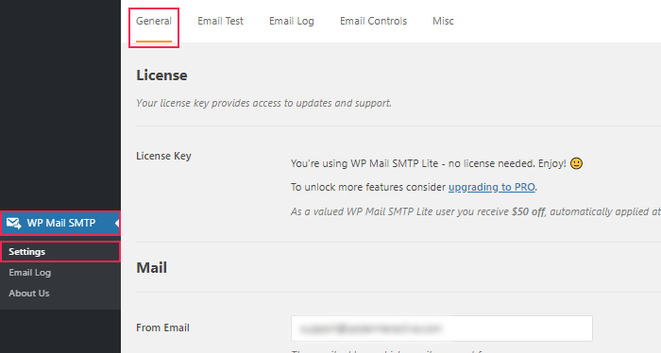Screen dimensions: 661x353
Task: Click the $50 off discount text
Action: [x=528, y=211]
